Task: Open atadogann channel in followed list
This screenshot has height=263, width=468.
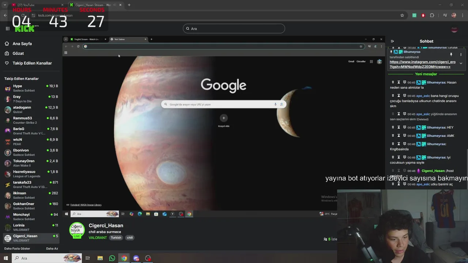Action: (x=31, y=110)
